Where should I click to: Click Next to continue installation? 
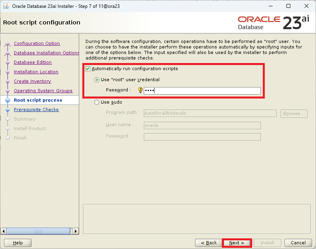tap(237, 243)
